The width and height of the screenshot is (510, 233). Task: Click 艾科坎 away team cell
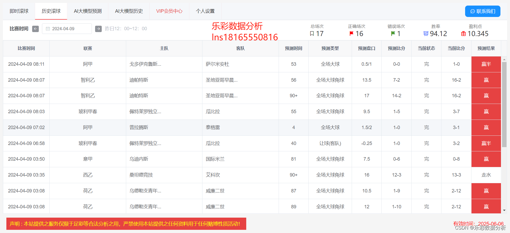pyautogui.click(x=240, y=175)
